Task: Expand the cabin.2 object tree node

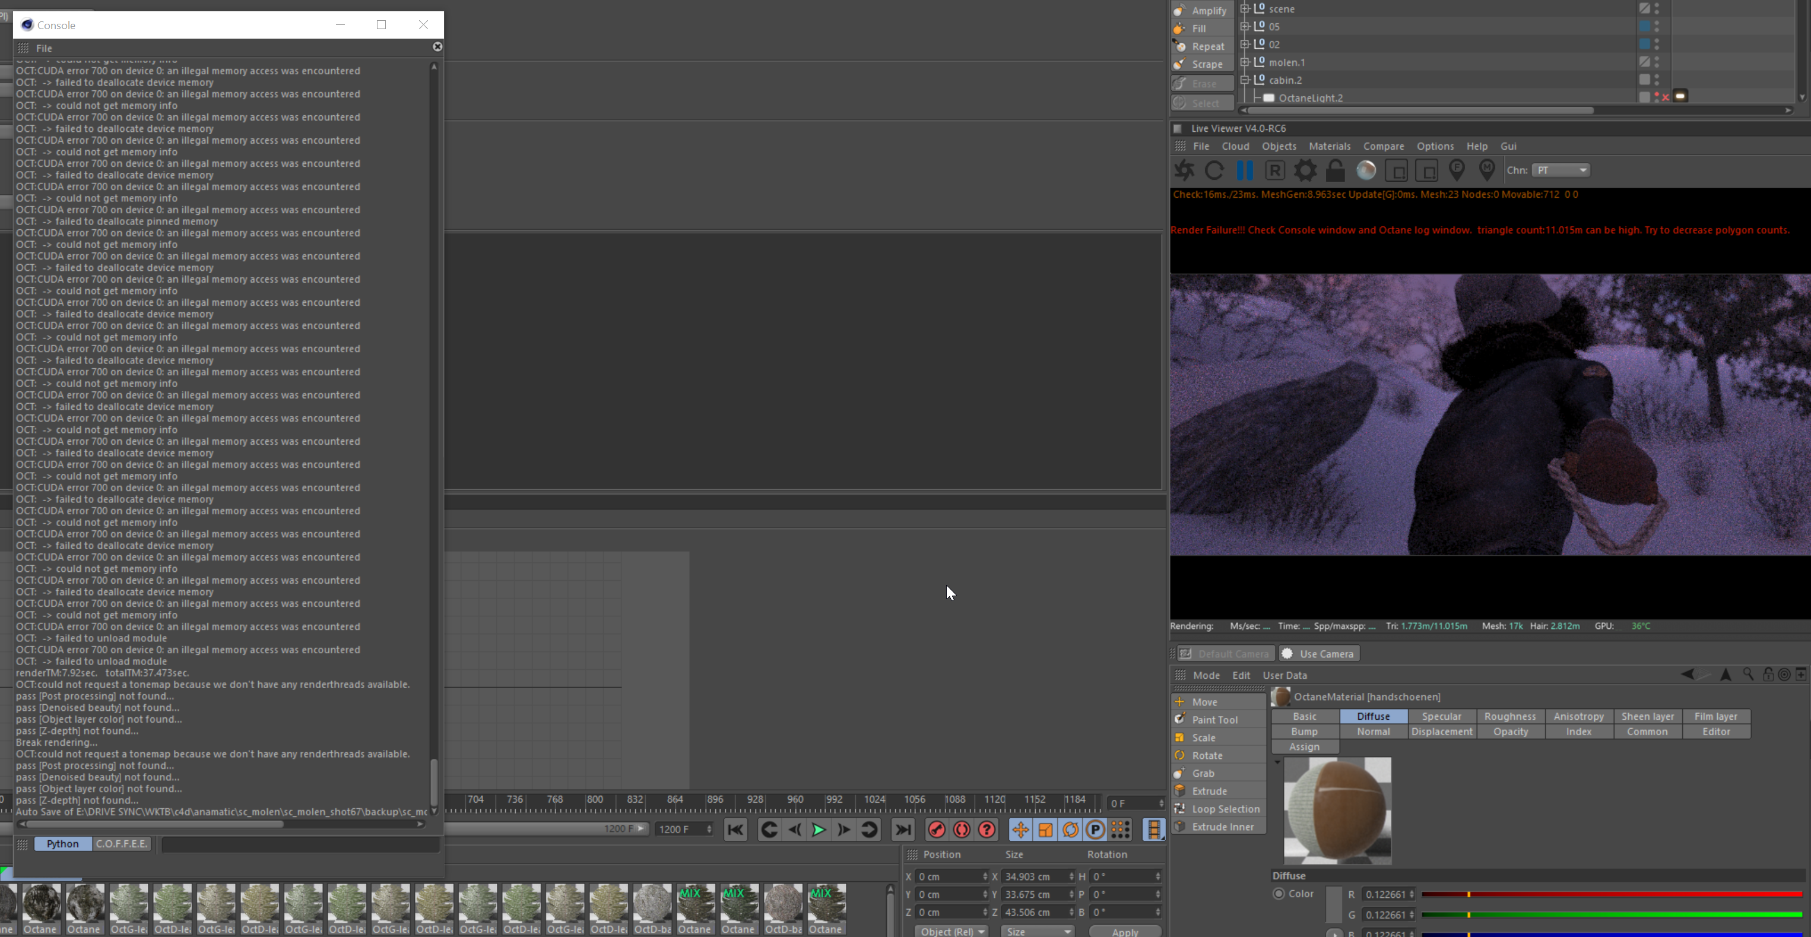Action: 1244,80
